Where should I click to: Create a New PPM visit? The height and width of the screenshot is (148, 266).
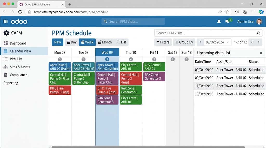point(57,42)
